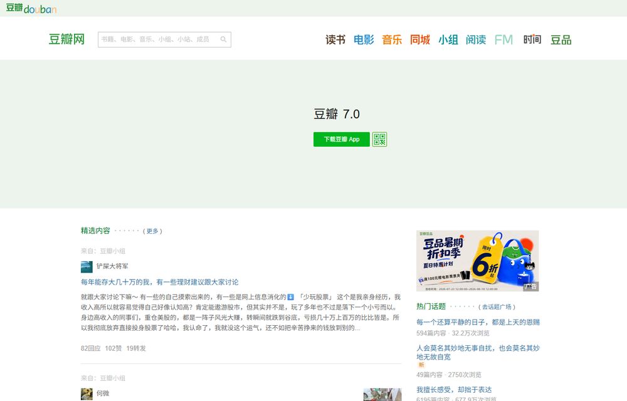This screenshot has width=627, height=401.
Task: Open the 阅读 section
Action: [476, 39]
